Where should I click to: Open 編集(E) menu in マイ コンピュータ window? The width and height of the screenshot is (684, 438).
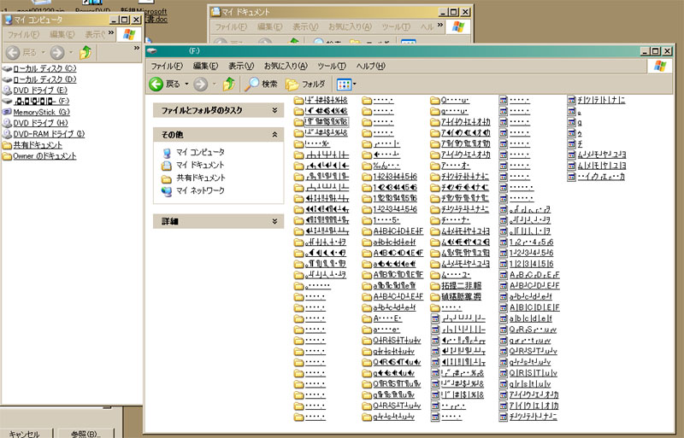pos(62,34)
